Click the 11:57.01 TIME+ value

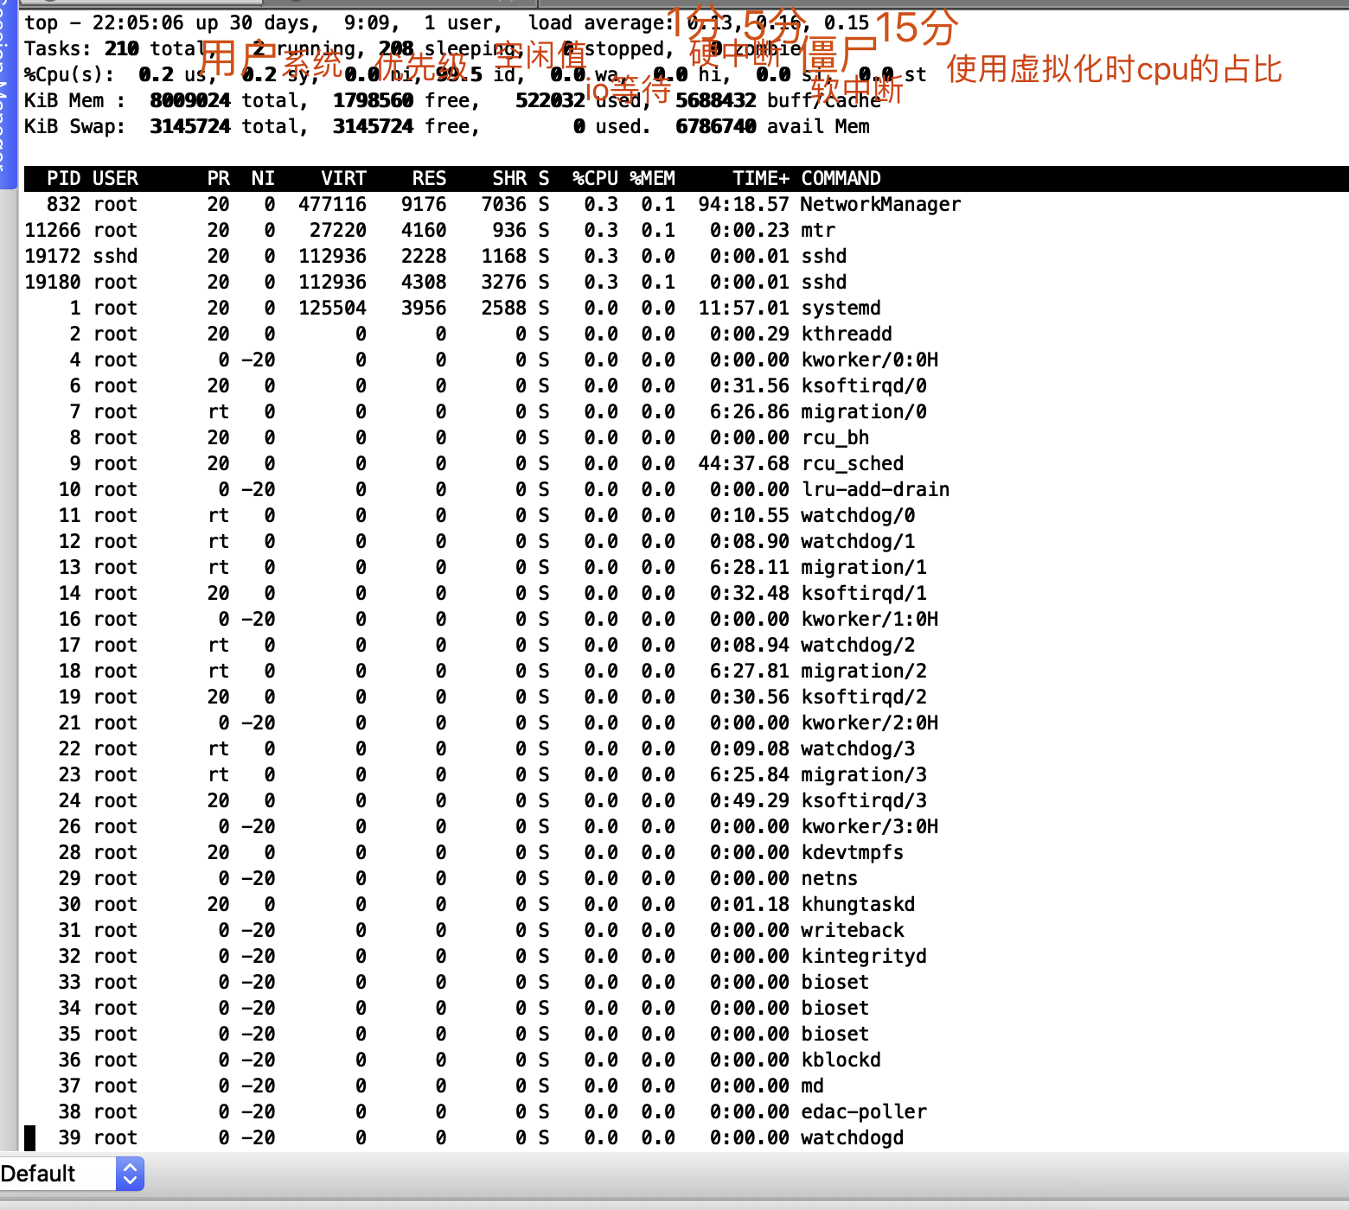(x=744, y=308)
